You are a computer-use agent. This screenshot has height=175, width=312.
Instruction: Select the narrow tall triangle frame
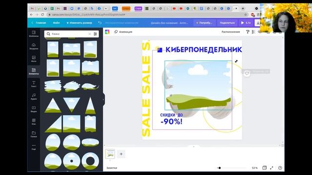[x=91, y=105]
